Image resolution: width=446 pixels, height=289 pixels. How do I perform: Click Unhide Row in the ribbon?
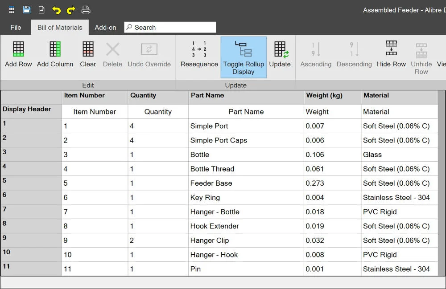pyautogui.click(x=421, y=58)
